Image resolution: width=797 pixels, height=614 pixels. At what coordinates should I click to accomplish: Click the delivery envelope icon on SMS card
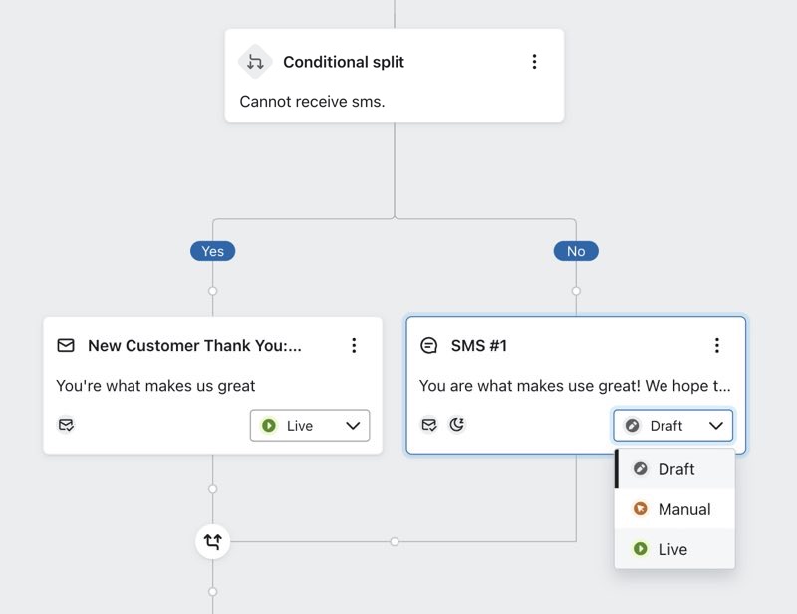[x=428, y=425]
